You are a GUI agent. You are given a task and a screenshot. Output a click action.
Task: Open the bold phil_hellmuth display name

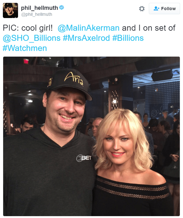click(39, 8)
